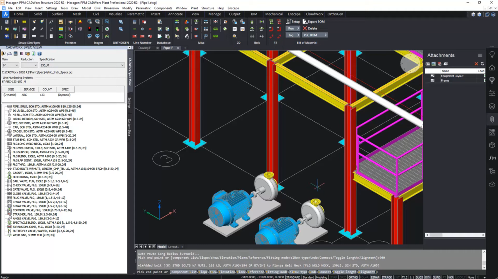Switch to the Mechanical ribbon tab
The width and height of the screenshot is (498, 279).
pos(274,14)
